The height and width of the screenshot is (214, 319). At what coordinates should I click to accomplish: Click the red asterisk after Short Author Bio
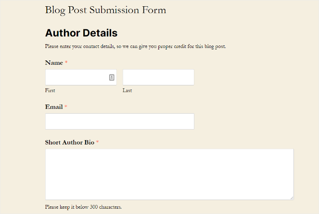coord(97,143)
